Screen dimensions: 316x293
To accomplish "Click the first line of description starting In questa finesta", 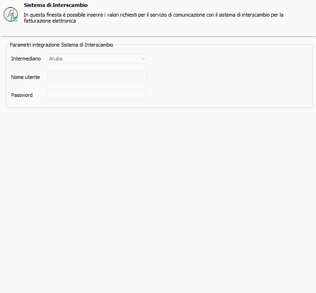I will coord(154,15).
